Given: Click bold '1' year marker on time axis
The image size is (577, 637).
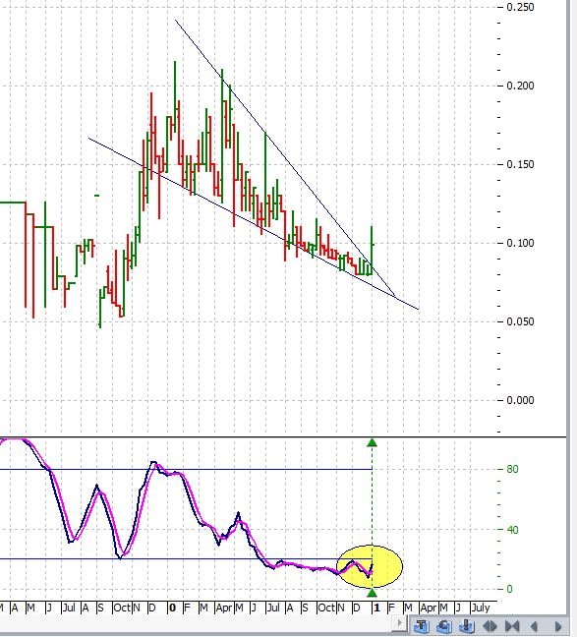Looking at the screenshot, I should 376,608.
